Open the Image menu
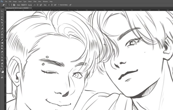This screenshot has width=173, height=110. [x=15, y=2]
